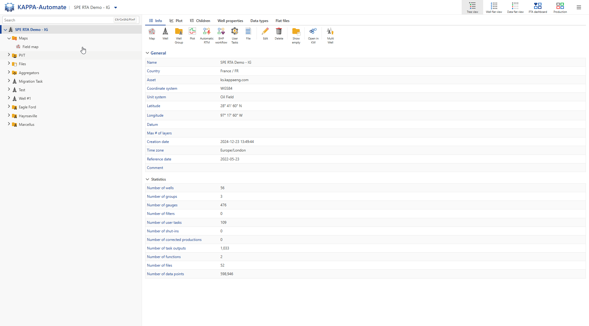Image resolution: width=589 pixels, height=326 pixels.
Task: Click the KAPPA-Automate logo
Action: pos(10,7)
